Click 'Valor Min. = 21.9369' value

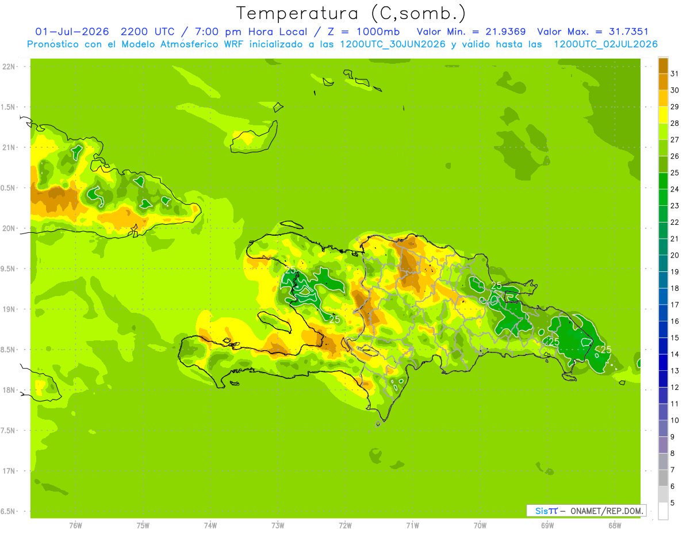471,32
